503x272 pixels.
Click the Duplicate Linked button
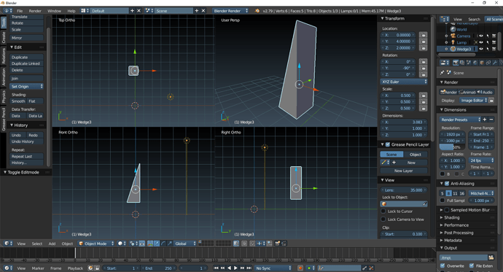(x=26, y=63)
